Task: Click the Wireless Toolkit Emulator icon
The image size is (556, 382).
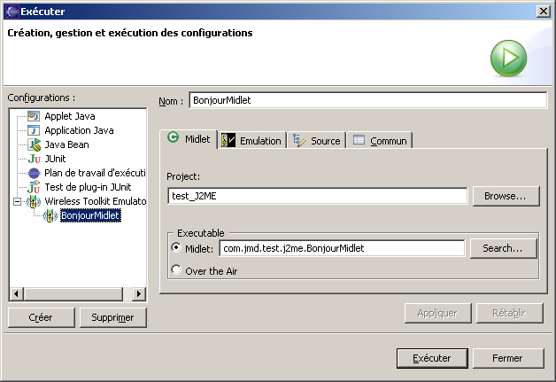Action: pyautogui.click(x=34, y=201)
